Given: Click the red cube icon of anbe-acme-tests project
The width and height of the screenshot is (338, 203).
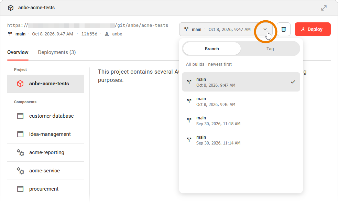Looking at the screenshot, I should [20, 84].
